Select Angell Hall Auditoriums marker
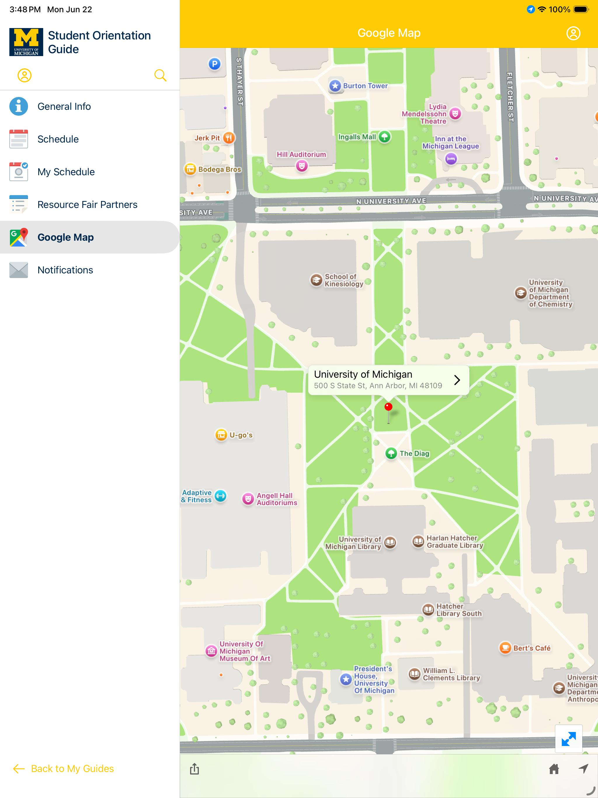 coord(248,499)
